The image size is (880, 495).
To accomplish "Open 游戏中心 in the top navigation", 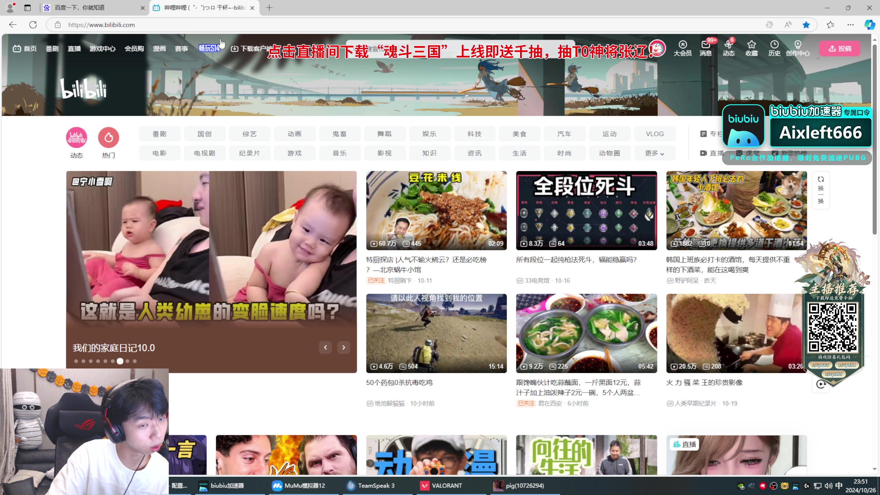I will pyautogui.click(x=102, y=48).
